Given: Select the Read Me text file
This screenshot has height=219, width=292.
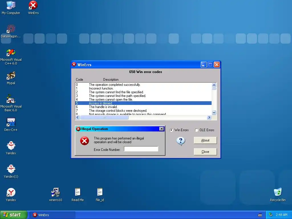Looking at the screenshot, I should (x=78, y=194).
